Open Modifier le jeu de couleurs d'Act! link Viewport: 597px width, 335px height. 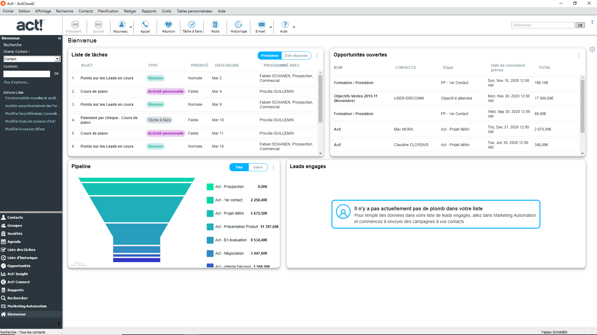click(30, 121)
